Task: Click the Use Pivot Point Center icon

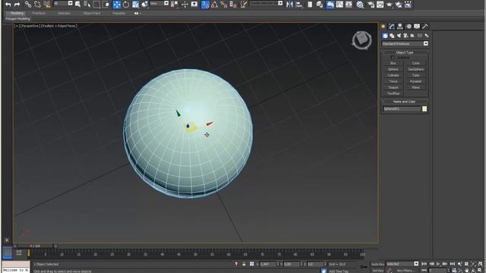Action: (175, 5)
